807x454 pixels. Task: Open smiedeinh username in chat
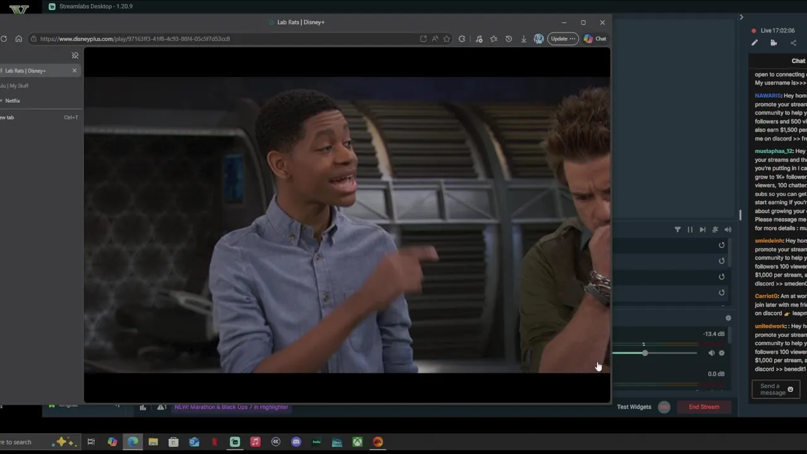click(769, 241)
